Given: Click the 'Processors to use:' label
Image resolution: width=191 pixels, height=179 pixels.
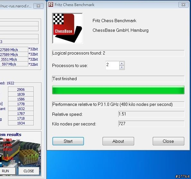Looking at the screenshot, I should [70, 65].
